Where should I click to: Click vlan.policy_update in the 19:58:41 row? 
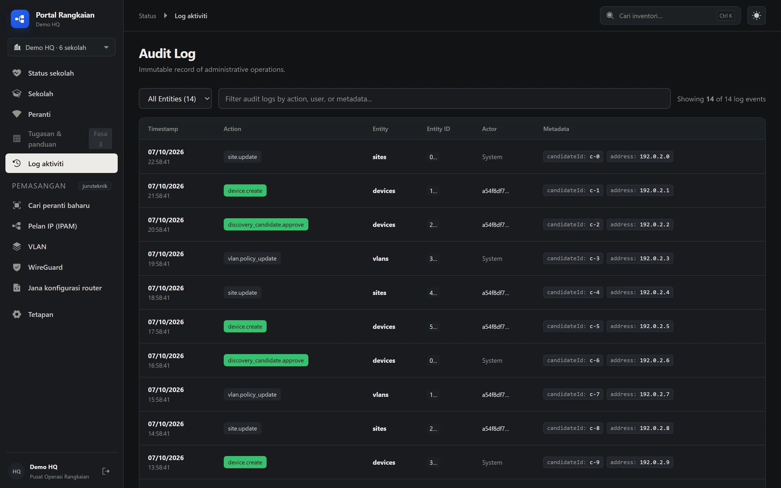coord(252,259)
